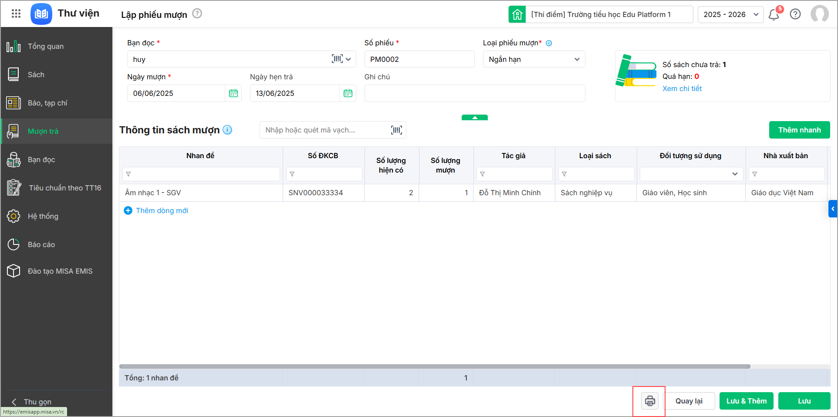Click the Giáo dục Việt Nam cell
The image size is (838, 417).
tap(786, 193)
